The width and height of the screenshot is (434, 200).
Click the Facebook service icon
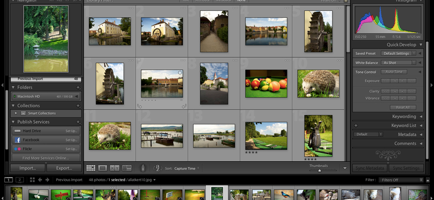coord(17,140)
